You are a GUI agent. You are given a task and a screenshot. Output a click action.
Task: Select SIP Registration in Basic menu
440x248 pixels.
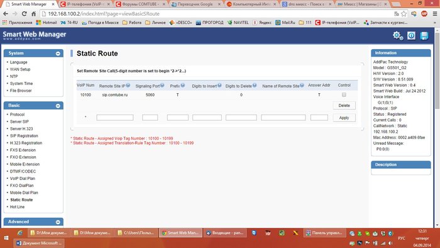pyautogui.click(x=24, y=136)
